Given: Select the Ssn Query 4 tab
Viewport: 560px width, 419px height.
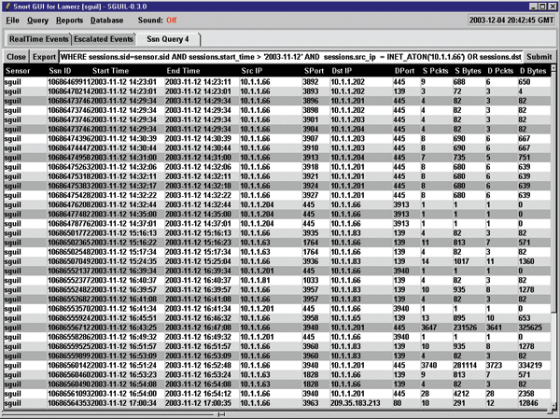Looking at the screenshot, I should click(x=166, y=40).
